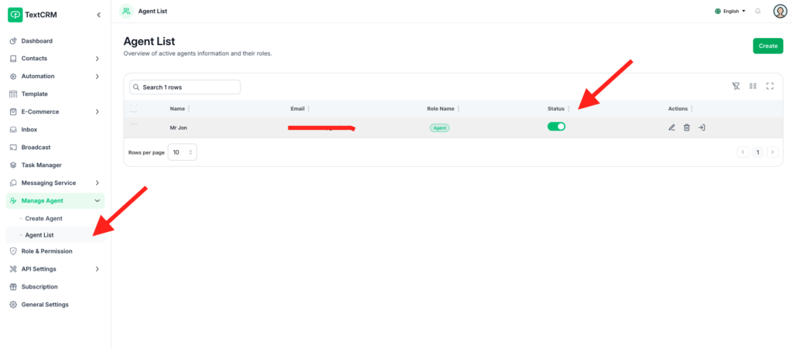
Task: Open the column visibility icon
Action: point(753,87)
